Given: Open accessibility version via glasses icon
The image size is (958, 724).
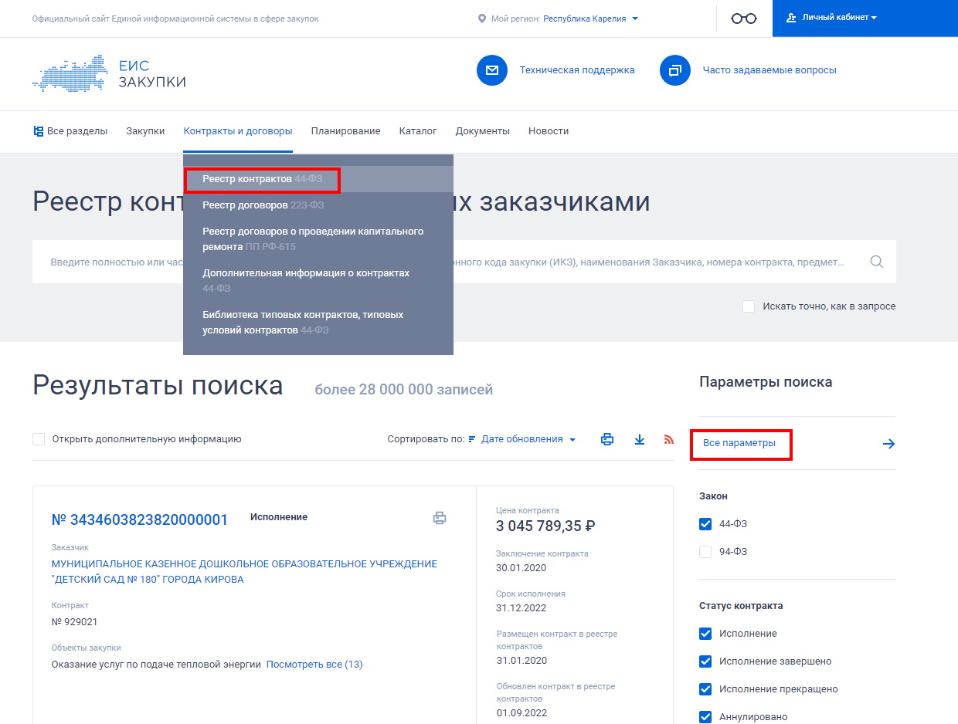Looking at the screenshot, I should (744, 19).
